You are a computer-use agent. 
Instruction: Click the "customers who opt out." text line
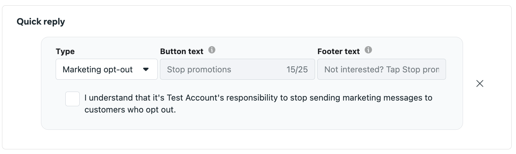pos(130,110)
